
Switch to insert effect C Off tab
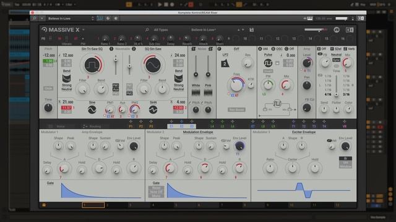pyautogui.click(x=290, y=49)
